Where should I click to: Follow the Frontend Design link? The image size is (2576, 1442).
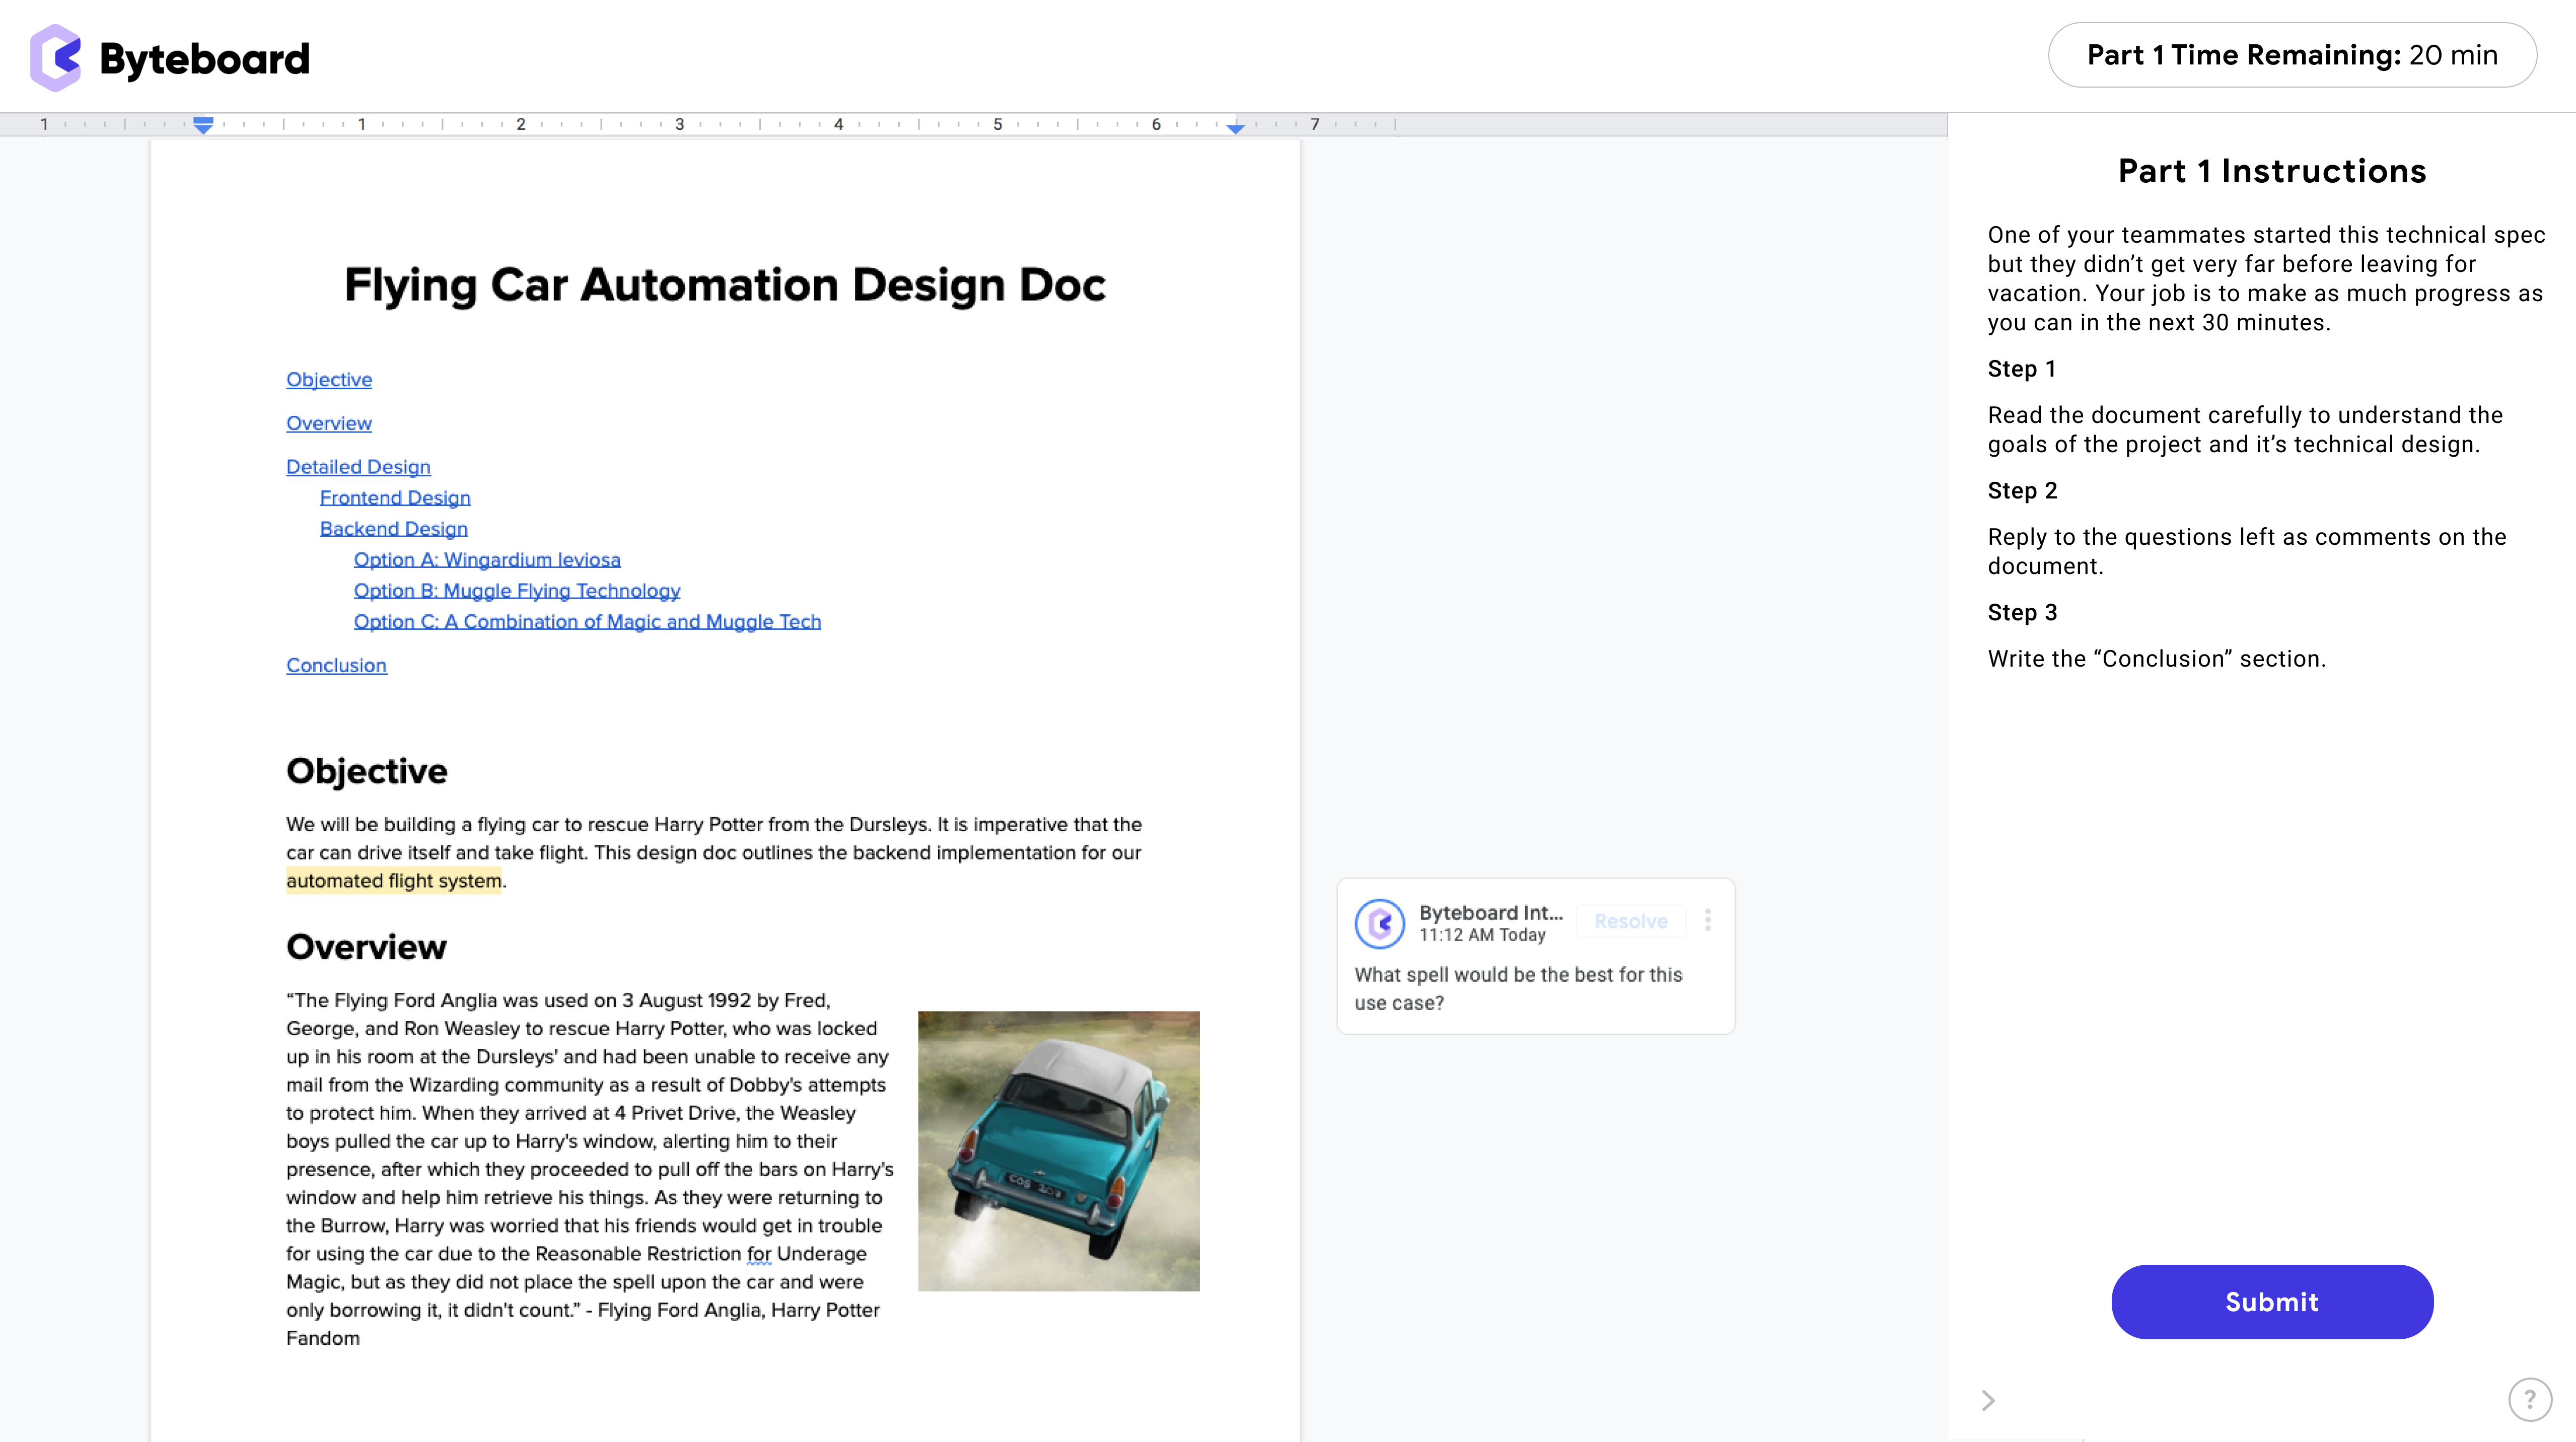click(394, 498)
